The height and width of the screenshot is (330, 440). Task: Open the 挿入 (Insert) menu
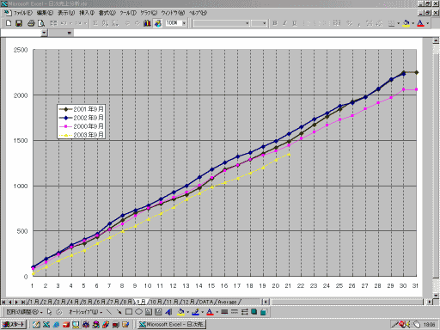87,13
